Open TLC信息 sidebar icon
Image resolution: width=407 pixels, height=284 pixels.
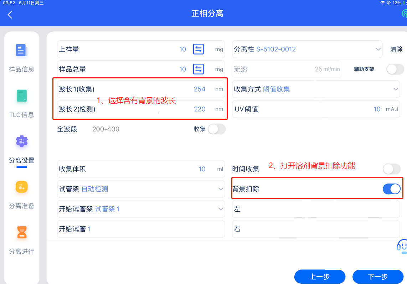click(x=21, y=96)
